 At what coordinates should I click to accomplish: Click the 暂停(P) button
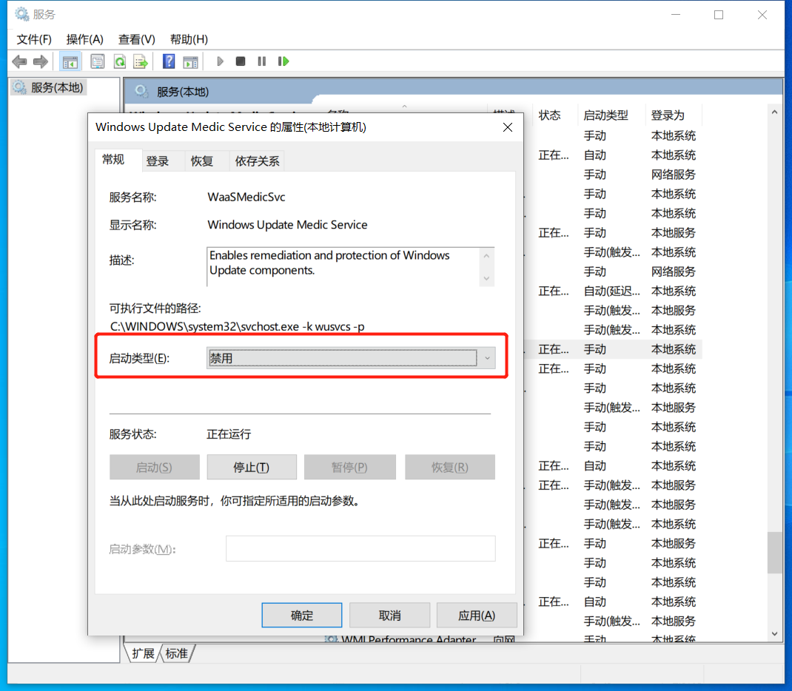(349, 468)
